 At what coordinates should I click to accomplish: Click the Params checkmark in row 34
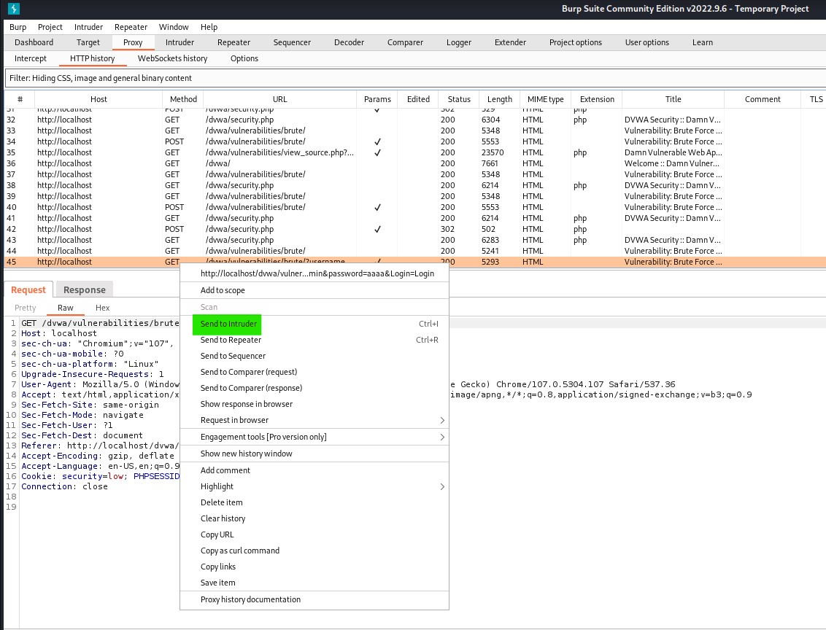coord(377,141)
